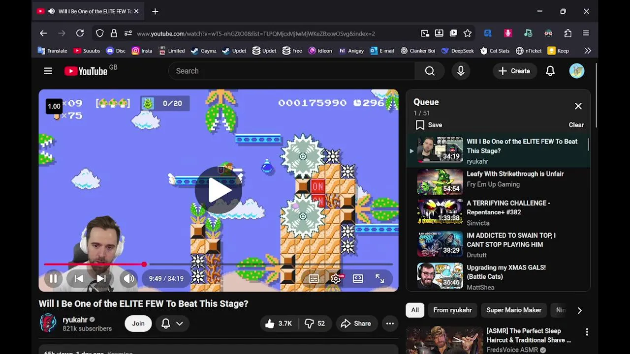Toggle subtitles in the video player

click(x=314, y=278)
